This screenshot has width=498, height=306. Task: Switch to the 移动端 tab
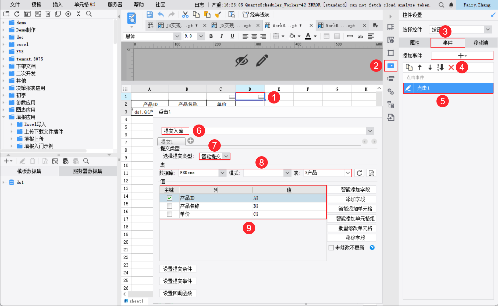coord(481,43)
